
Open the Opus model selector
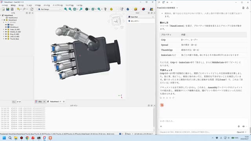coord(242,132)
